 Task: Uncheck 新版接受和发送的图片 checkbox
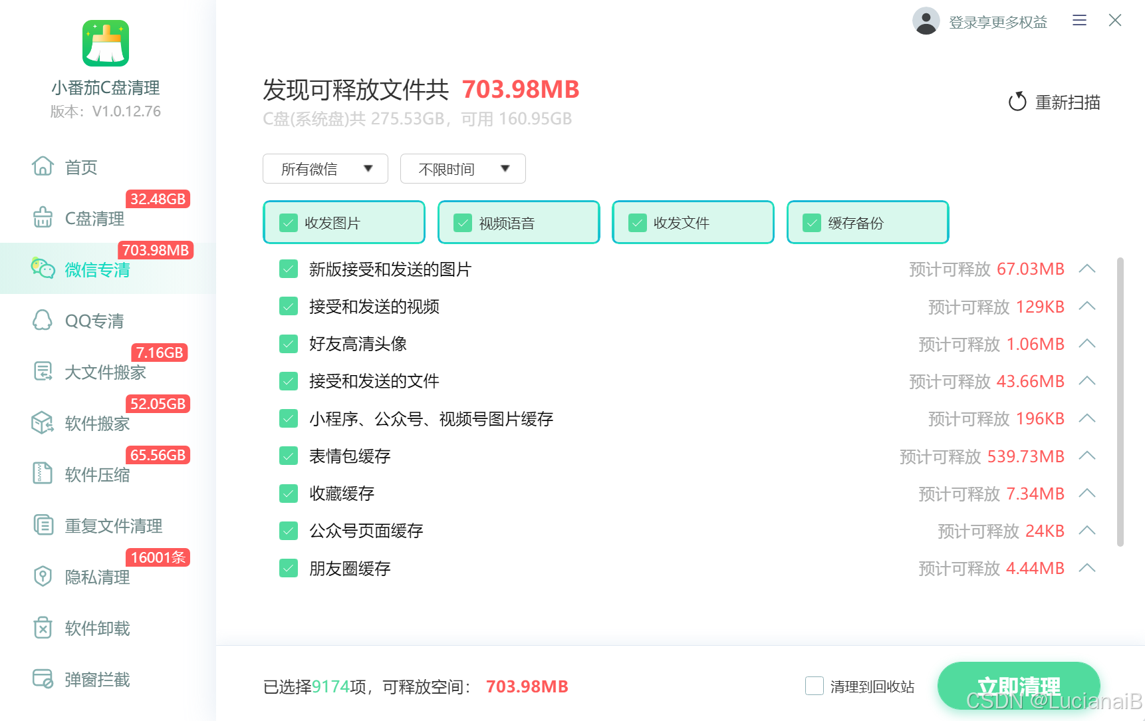[288, 269]
